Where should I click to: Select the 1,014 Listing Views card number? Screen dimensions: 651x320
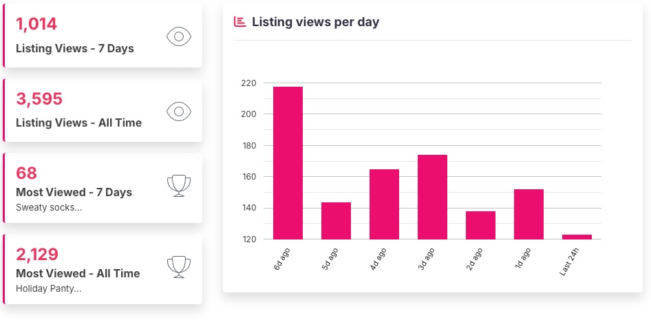tap(36, 24)
